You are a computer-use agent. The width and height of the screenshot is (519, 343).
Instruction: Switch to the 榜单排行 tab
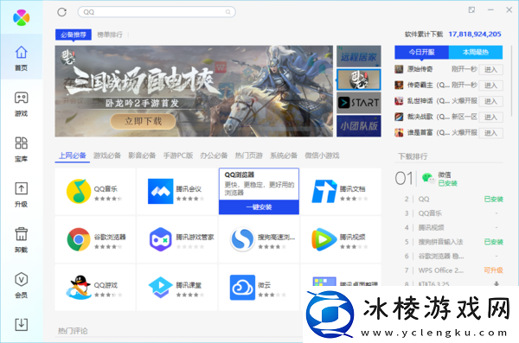[110, 35]
